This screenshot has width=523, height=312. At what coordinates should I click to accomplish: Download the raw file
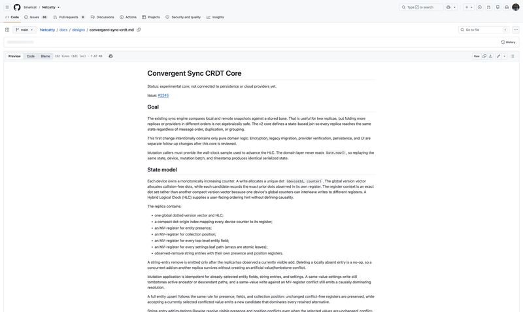coord(491,56)
